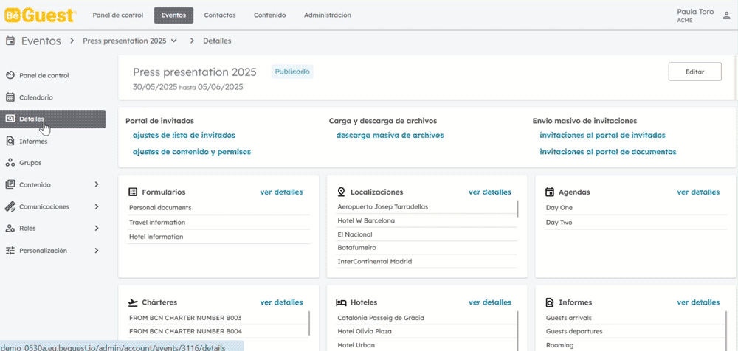Select Catalonia Passeig de Gràcia hotel
This screenshot has height=351, width=738.
pyautogui.click(x=426, y=318)
